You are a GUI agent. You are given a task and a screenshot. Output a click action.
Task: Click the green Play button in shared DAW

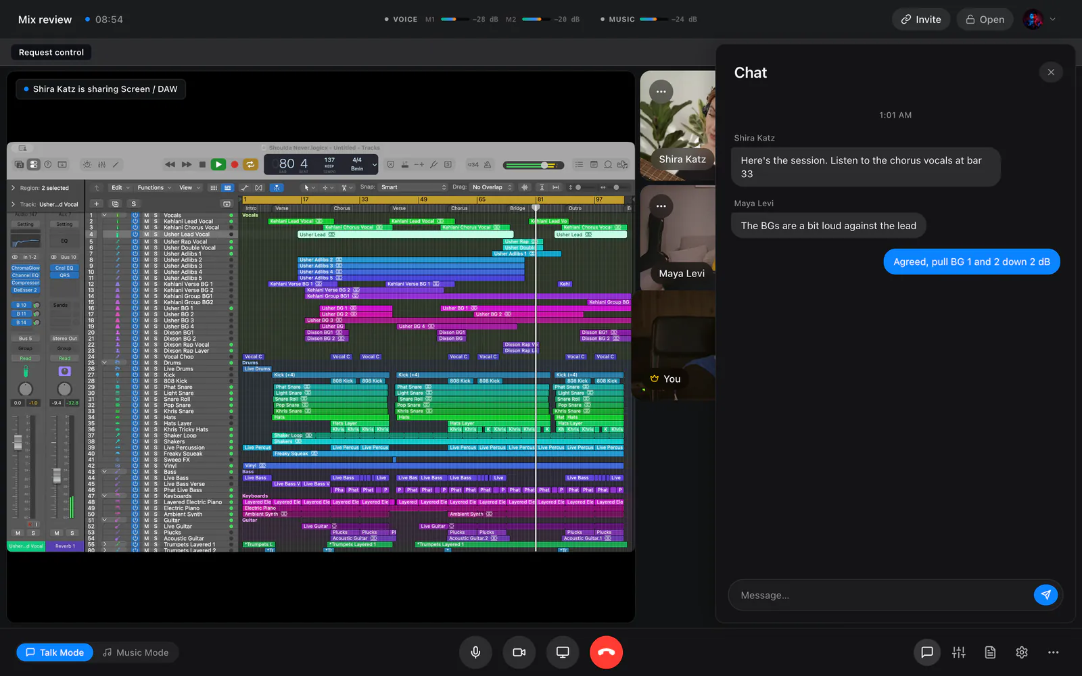pos(218,164)
